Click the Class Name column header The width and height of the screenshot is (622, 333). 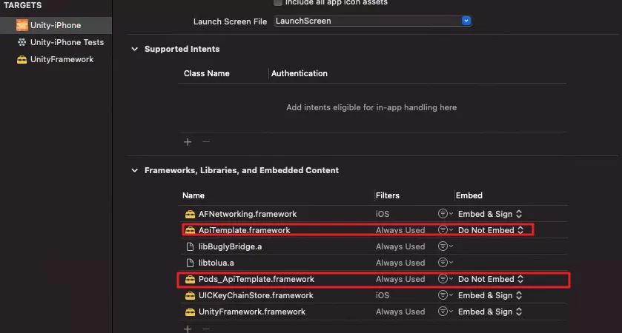[x=207, y=74]
